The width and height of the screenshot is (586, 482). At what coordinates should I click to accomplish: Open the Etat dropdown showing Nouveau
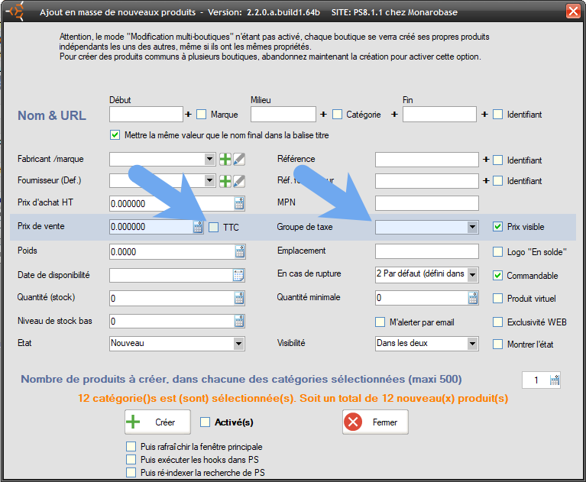[239, 344]
